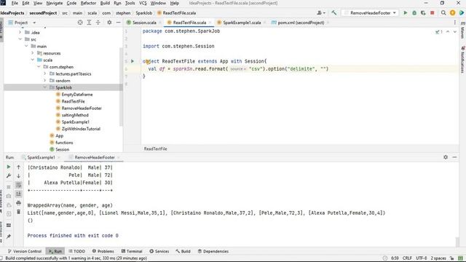Open Terminal tool window
This screenshot has width=466, height=262.
coord(132,251)
